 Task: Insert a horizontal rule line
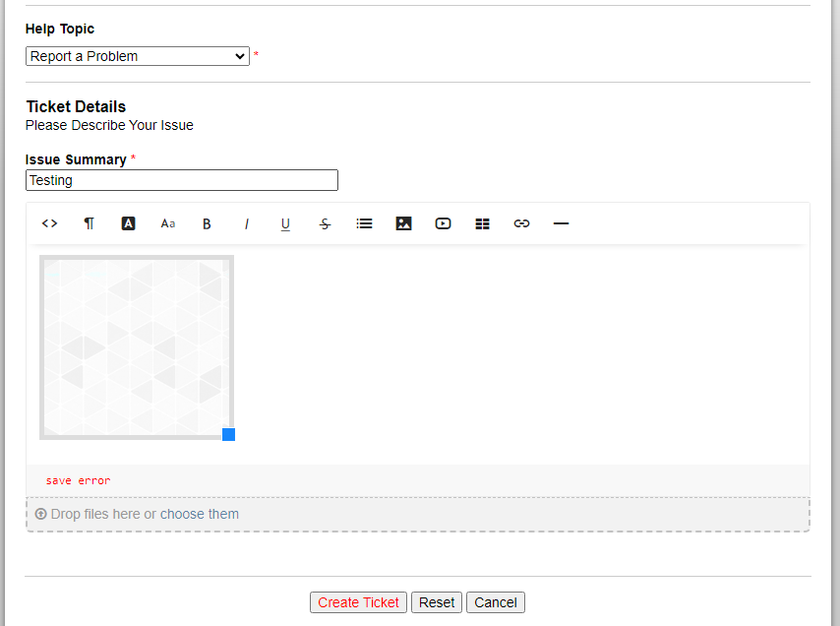[x=561, y=223]
